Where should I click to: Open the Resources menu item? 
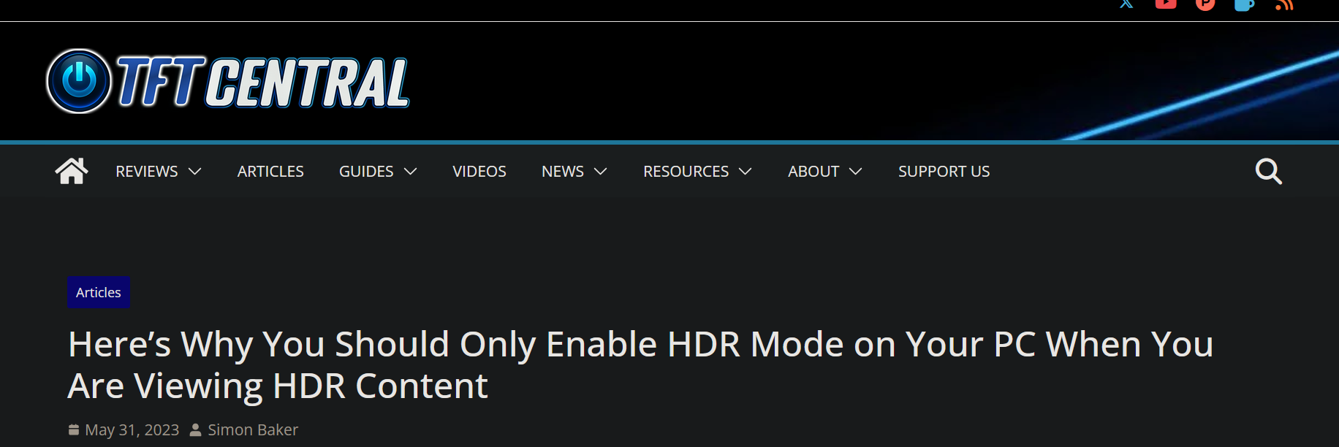tap(686, 171)
